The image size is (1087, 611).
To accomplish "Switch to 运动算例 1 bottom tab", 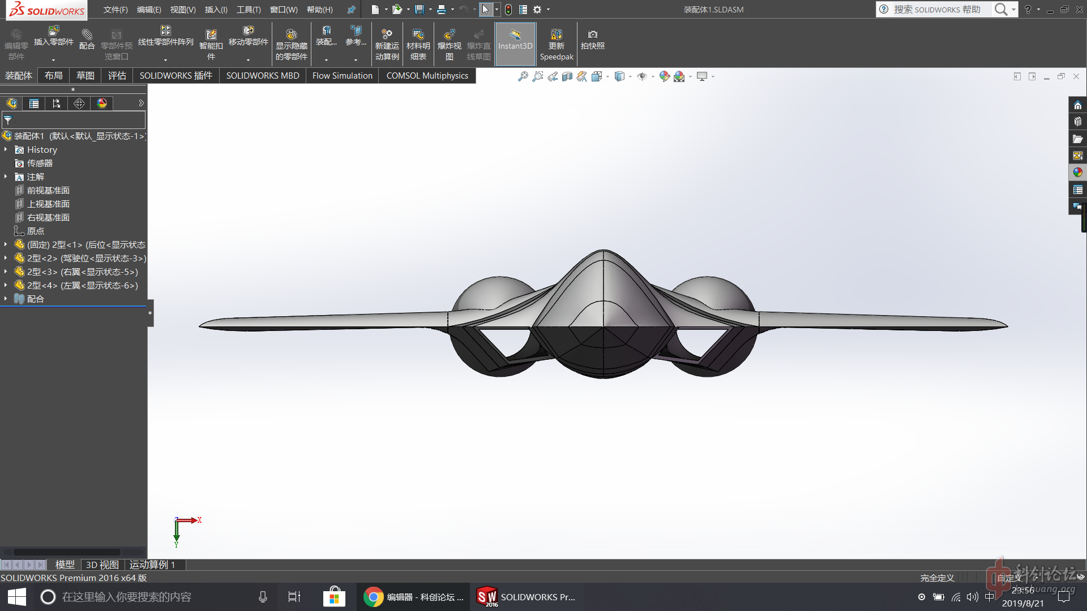I will [x=152, y=565].
